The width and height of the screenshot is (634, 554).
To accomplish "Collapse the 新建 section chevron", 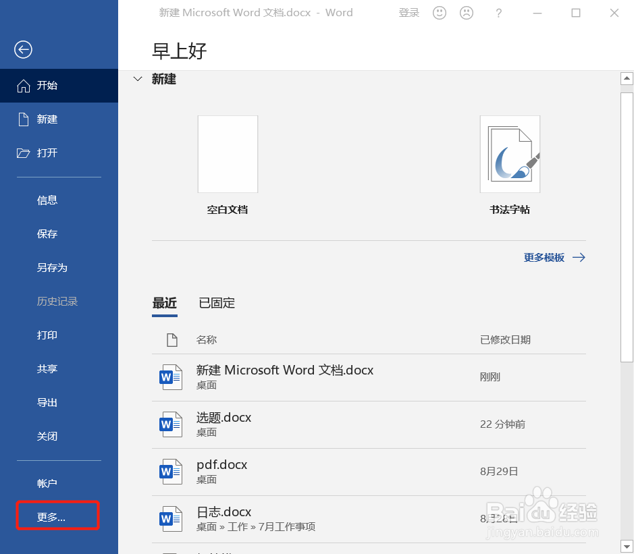I will 138,79.
